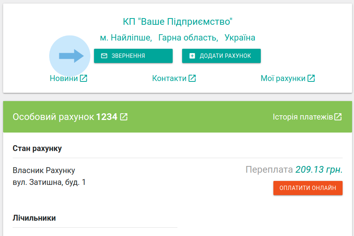
Task: Open the Історія платежів link
Action: click(303, 117)
